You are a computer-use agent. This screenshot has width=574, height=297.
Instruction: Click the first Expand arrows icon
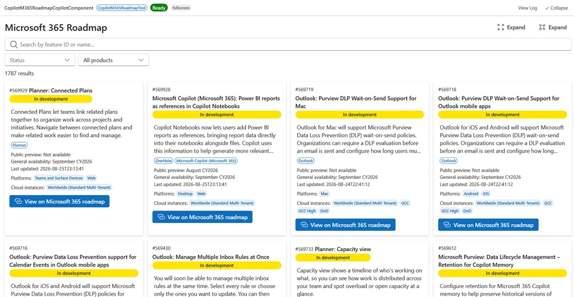click(x=500, y=27)
